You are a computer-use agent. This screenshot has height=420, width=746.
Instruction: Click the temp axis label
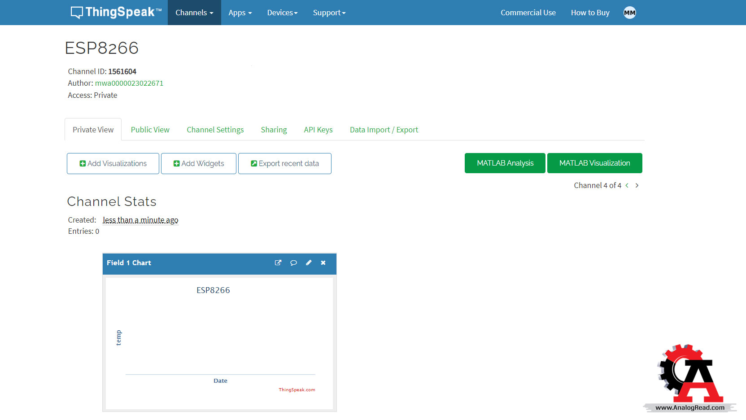pos(118,338)
